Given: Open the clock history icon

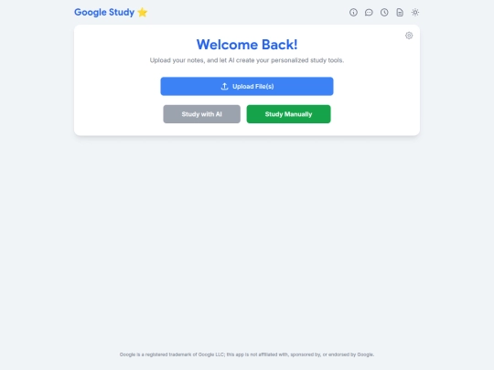Looking at the screenshot, I should (384, 12).
